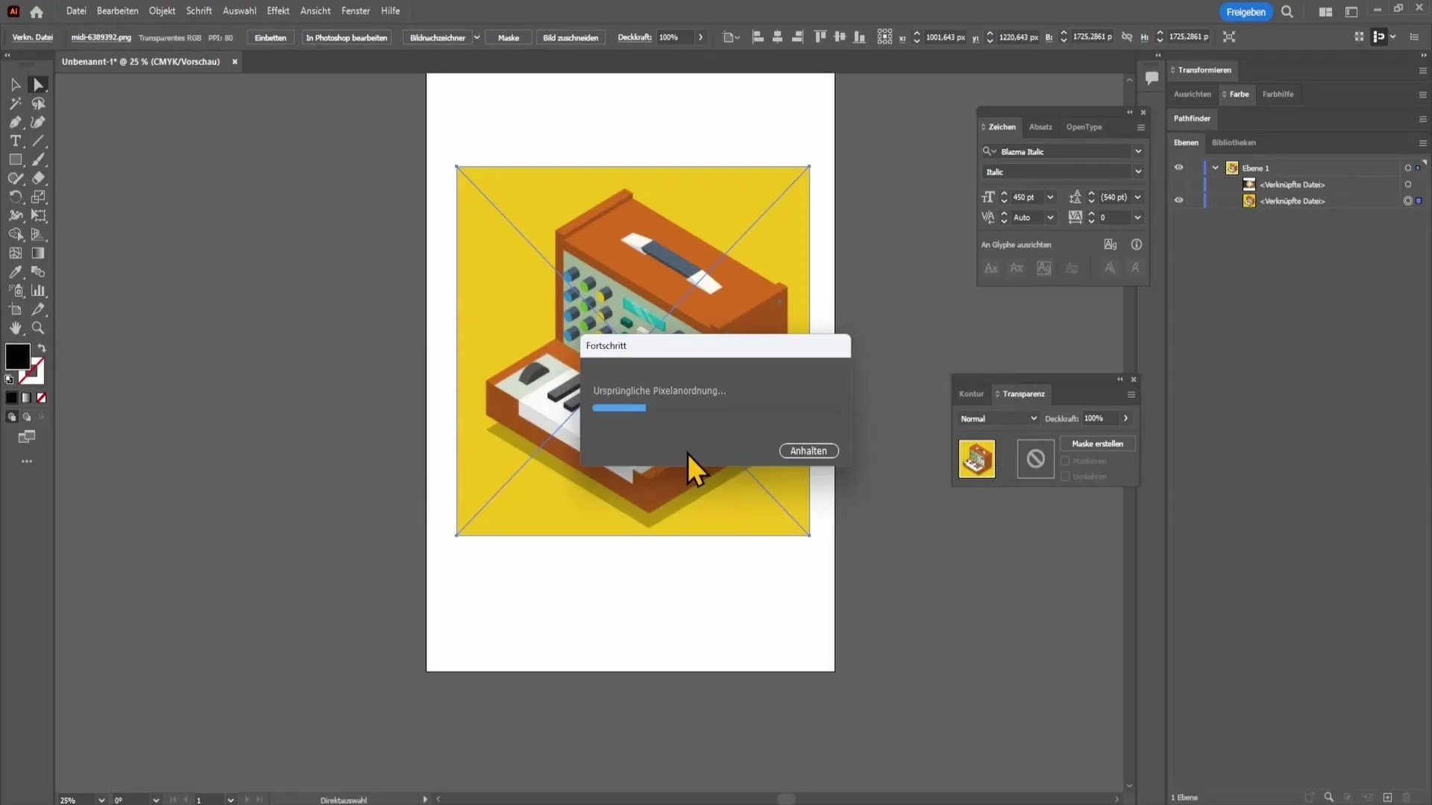Click the Anhalten button
Image resolution: width=1432 pixels, height=805 pixels.
click(808, 451)
